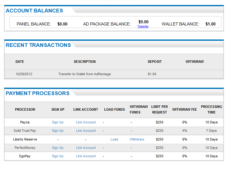
Task: Click the Processing Time column header
Action: coord(211,109)
